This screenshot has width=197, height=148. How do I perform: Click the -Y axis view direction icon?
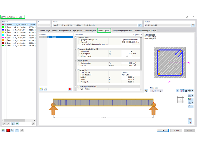189,99
